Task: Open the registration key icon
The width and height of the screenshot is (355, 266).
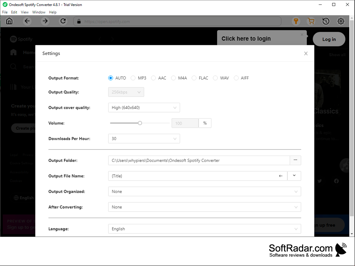Action: click(296, 21)
